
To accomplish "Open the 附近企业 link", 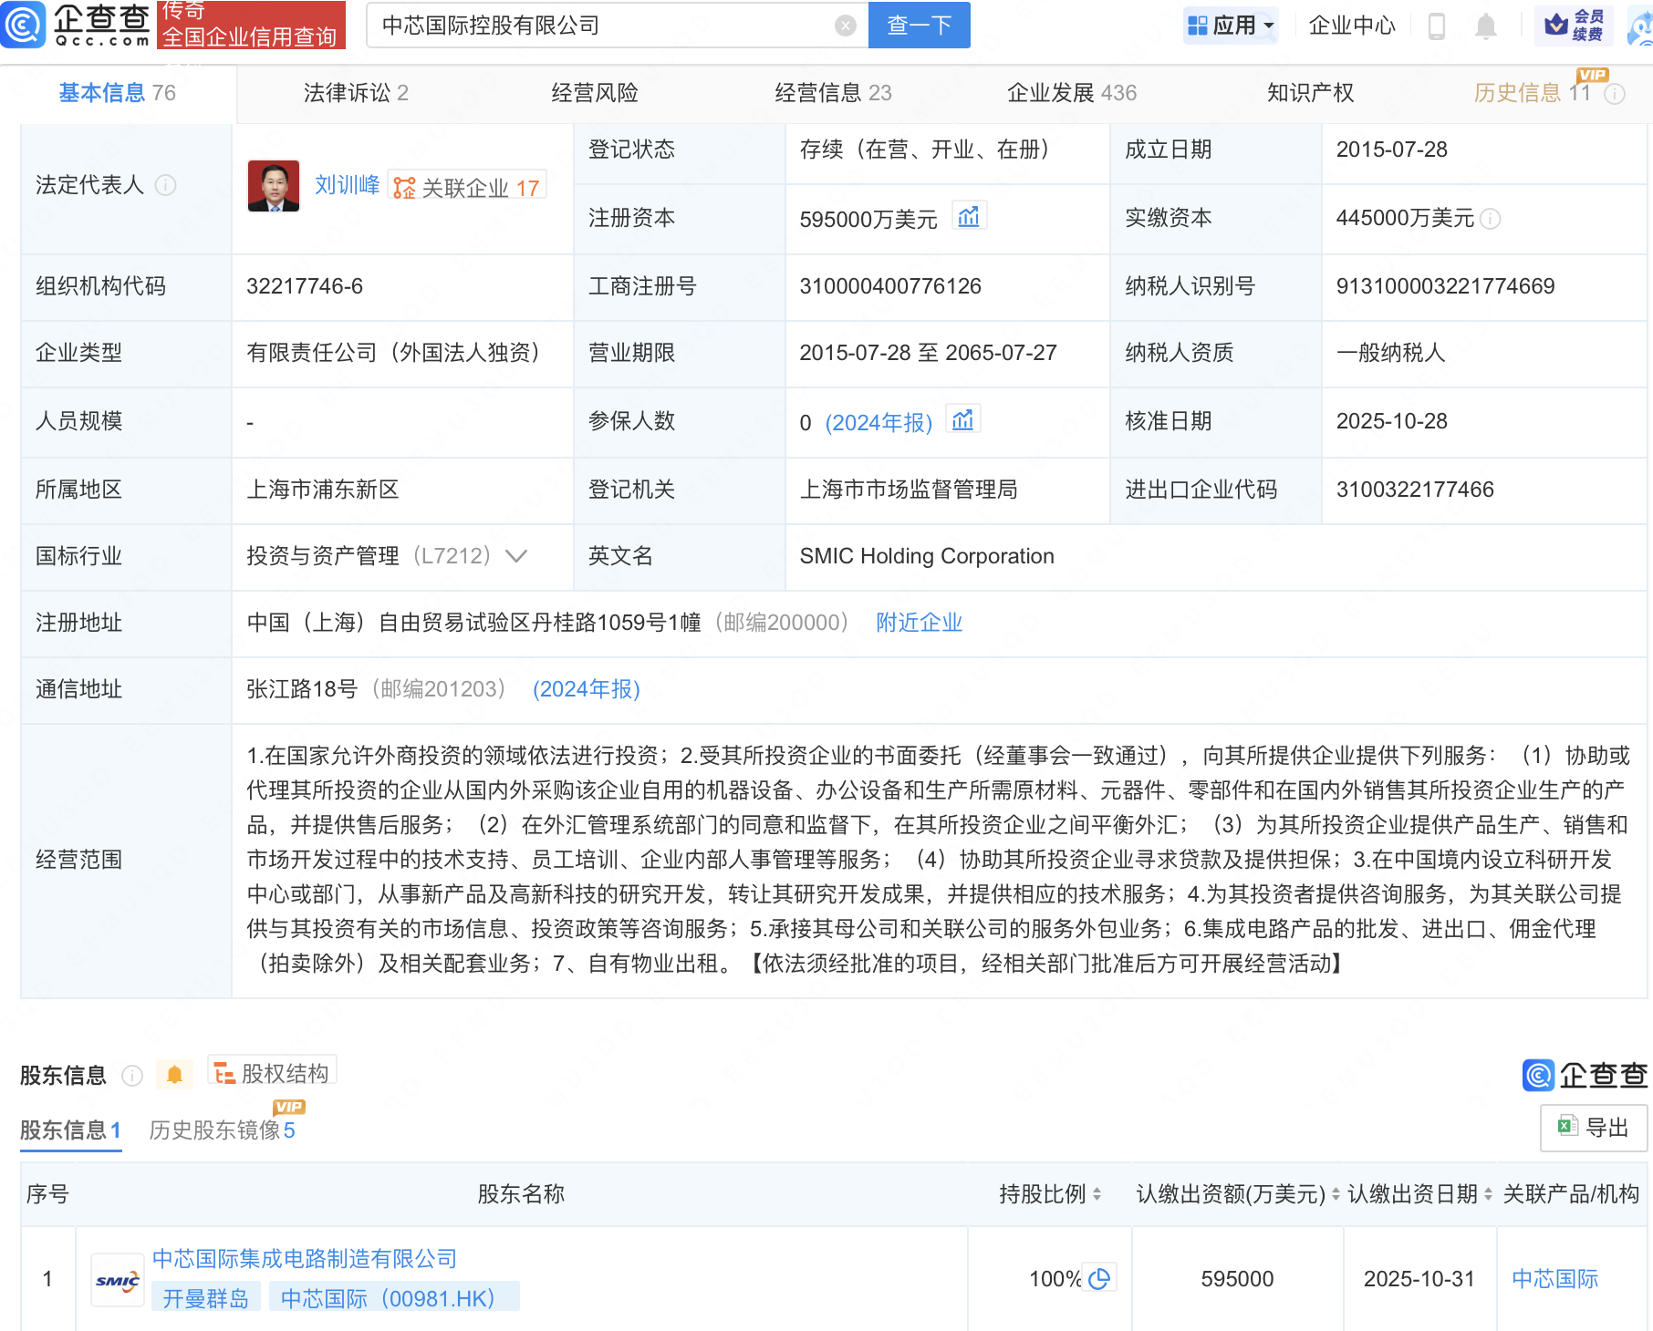I will pos(919,623).
